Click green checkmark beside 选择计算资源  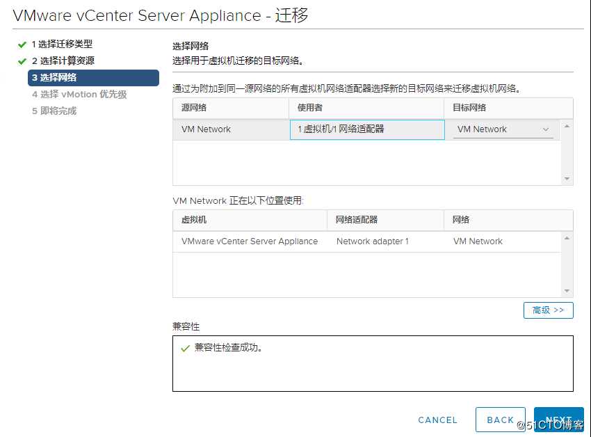click(22, 61)
